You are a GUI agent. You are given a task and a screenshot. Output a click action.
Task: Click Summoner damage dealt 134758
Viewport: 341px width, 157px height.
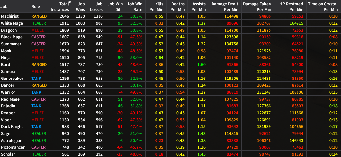[x=232, y=44]
